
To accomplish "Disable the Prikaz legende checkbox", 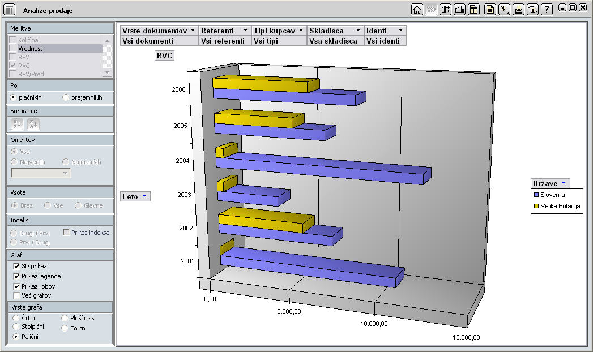I will [16, 276].
